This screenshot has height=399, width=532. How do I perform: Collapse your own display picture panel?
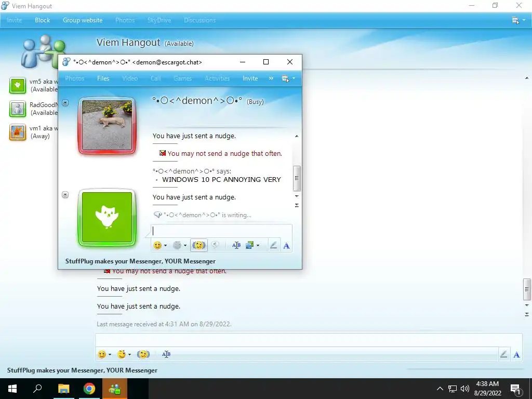[x=65, y=195]
